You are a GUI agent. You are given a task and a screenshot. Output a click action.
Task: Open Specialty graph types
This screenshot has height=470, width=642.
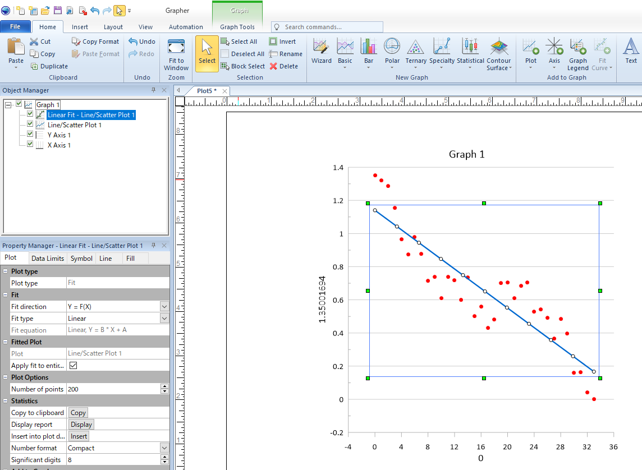[442, 53]
